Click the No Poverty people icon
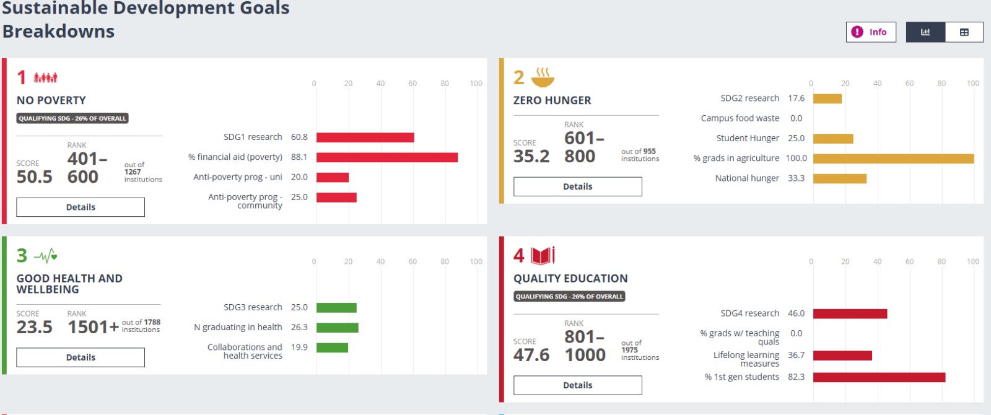 [x=45, y=77]
